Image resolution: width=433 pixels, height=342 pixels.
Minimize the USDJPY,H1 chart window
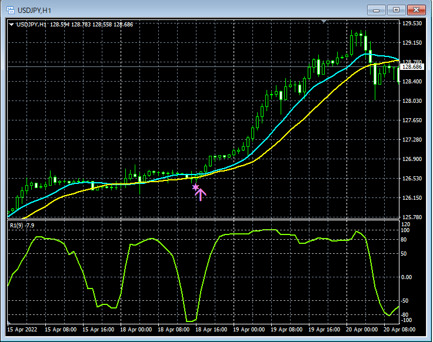coord(376,10)
